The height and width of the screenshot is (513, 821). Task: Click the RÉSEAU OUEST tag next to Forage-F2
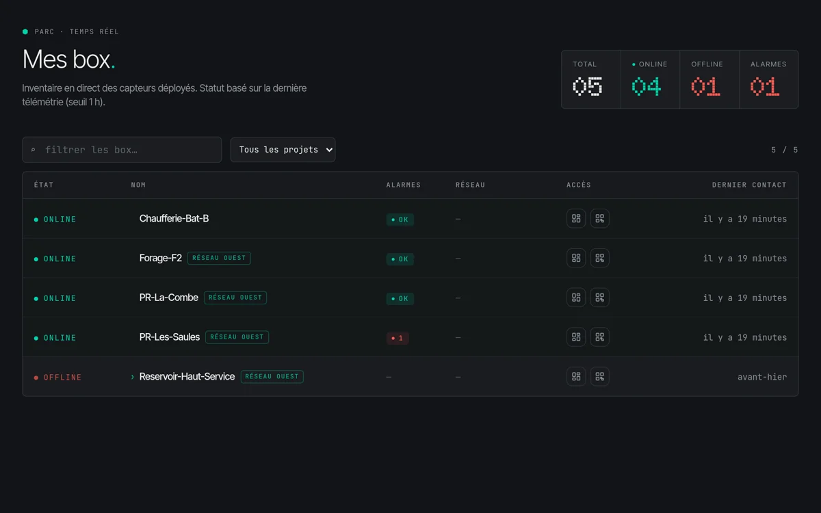click(x=219, y=259)
